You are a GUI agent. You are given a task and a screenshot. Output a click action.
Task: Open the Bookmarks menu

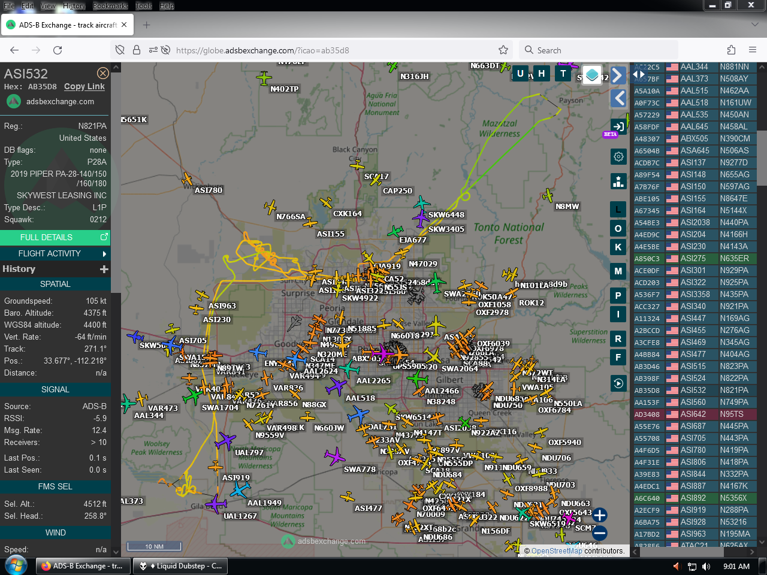tap(110, 5)
